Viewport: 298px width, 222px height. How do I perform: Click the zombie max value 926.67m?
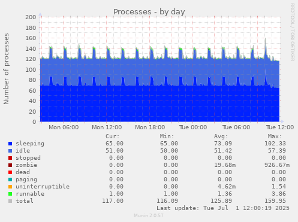point(277,165)
